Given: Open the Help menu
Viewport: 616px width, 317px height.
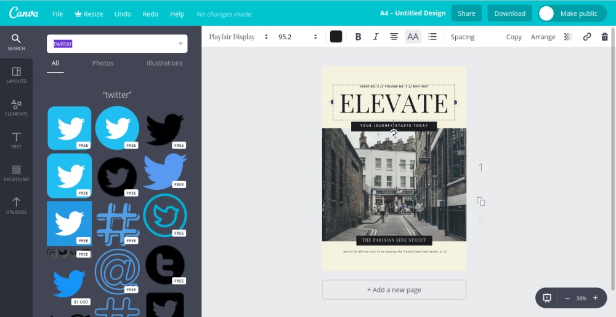Looking at the screenshot, I should tap(177, 14).
